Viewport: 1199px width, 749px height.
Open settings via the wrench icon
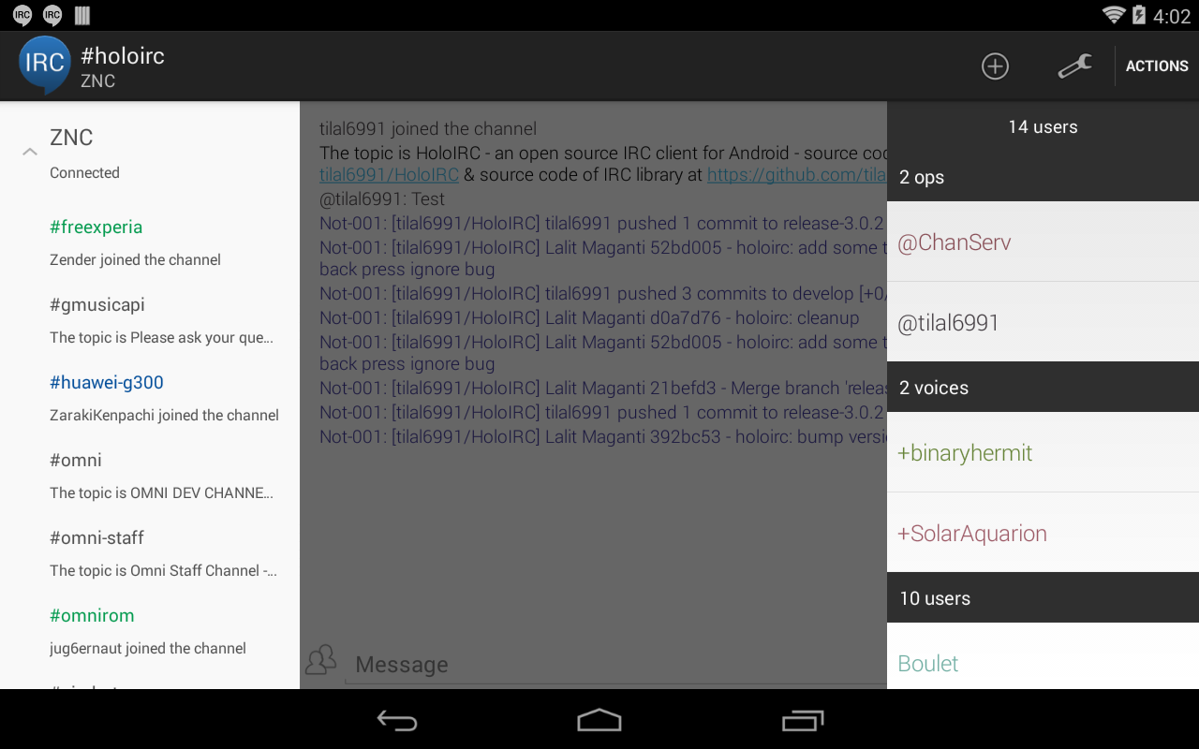[1074, 66]
